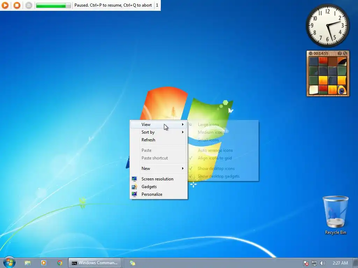Viewport: 358px width, 268px height.
Task: Toggle Show desktop gadgets
Action: point(223,176)
